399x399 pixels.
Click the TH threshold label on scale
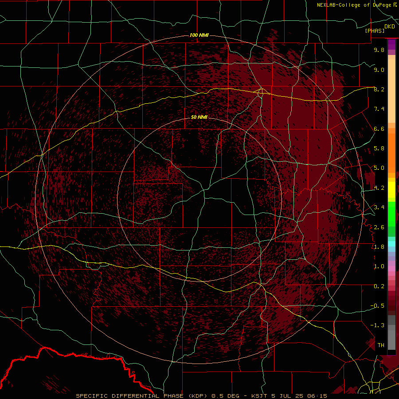click(381, 345)
